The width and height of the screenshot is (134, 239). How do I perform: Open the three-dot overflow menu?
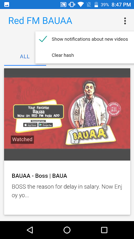coord(125,21)
